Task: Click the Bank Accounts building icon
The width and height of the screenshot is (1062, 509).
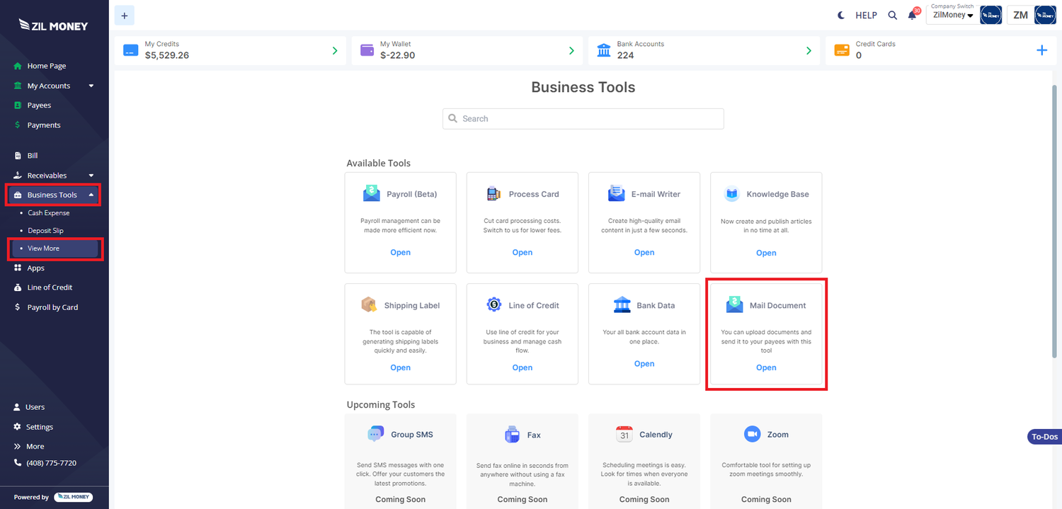Action: point(604,50)
